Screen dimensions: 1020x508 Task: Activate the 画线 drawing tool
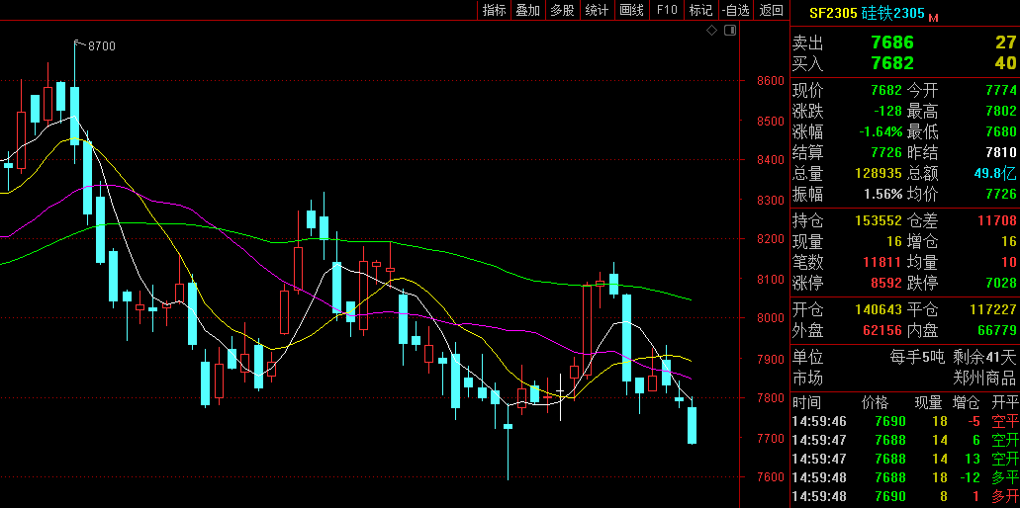pos(631,10)
